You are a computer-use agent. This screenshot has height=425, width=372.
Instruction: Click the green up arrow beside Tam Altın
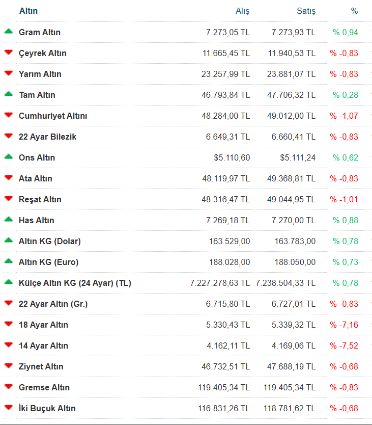pos(8,94)
